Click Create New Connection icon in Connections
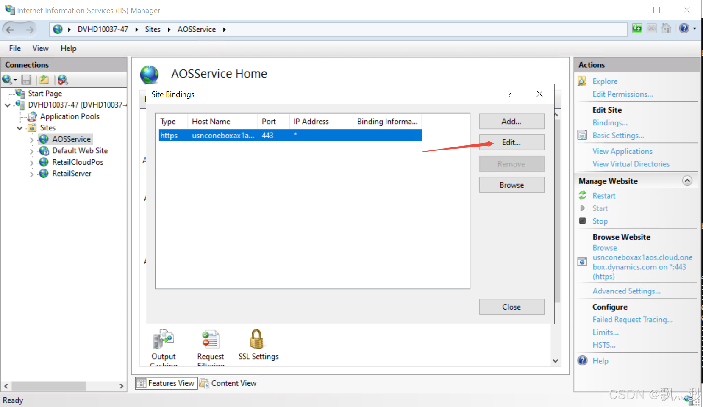The width and height of the screenshot is (703, 407). [7, 80]
